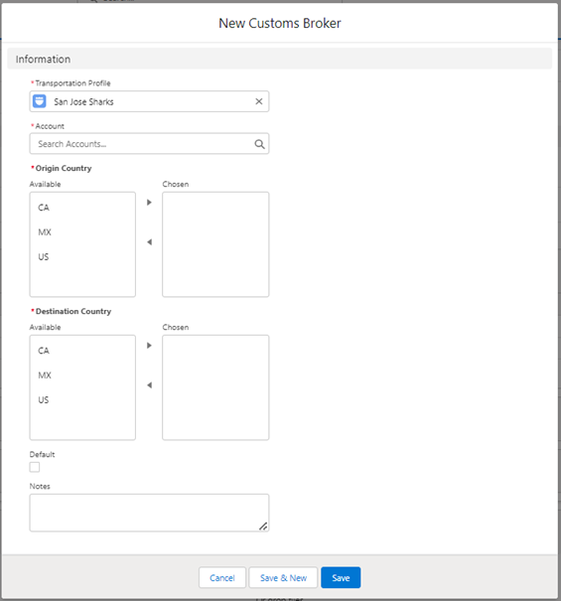Enable the Default checkbox

pyautogui.click(x=35, y=467)
